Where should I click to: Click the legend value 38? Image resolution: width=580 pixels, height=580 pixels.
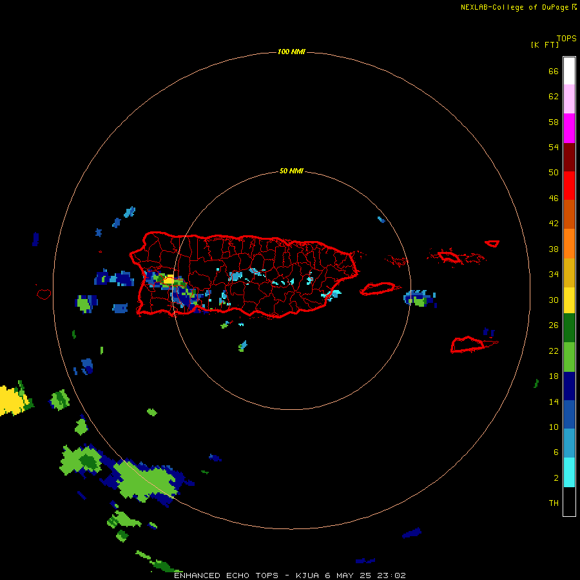tap(554, 249)
